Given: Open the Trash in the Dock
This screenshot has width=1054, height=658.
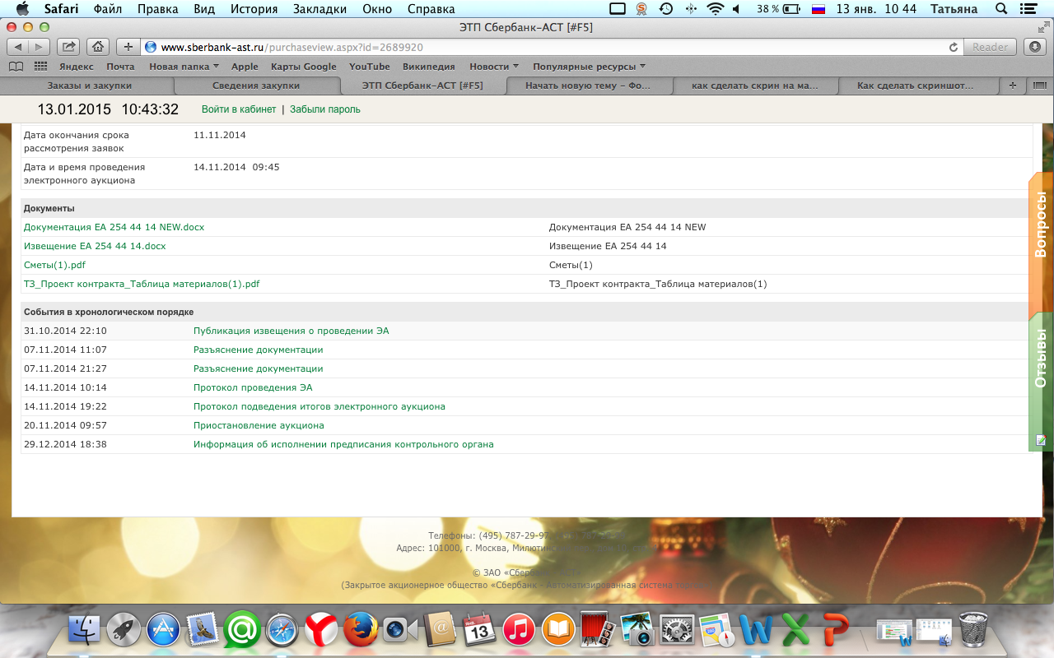Looking at the screenshot, I should point(973,631).
